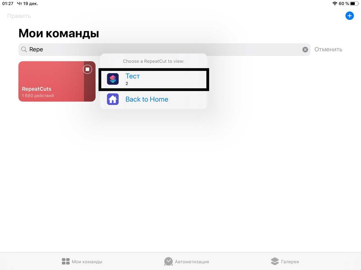Screen dimensions: 361x270
Task: Click the Wi-Fi status icon
Action: (x=335, y=4)
